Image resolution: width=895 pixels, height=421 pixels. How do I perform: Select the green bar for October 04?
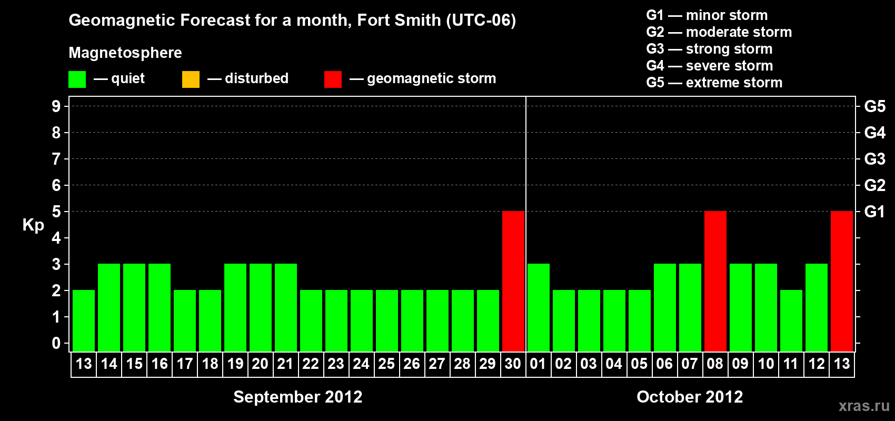click(x=614, y=320)
